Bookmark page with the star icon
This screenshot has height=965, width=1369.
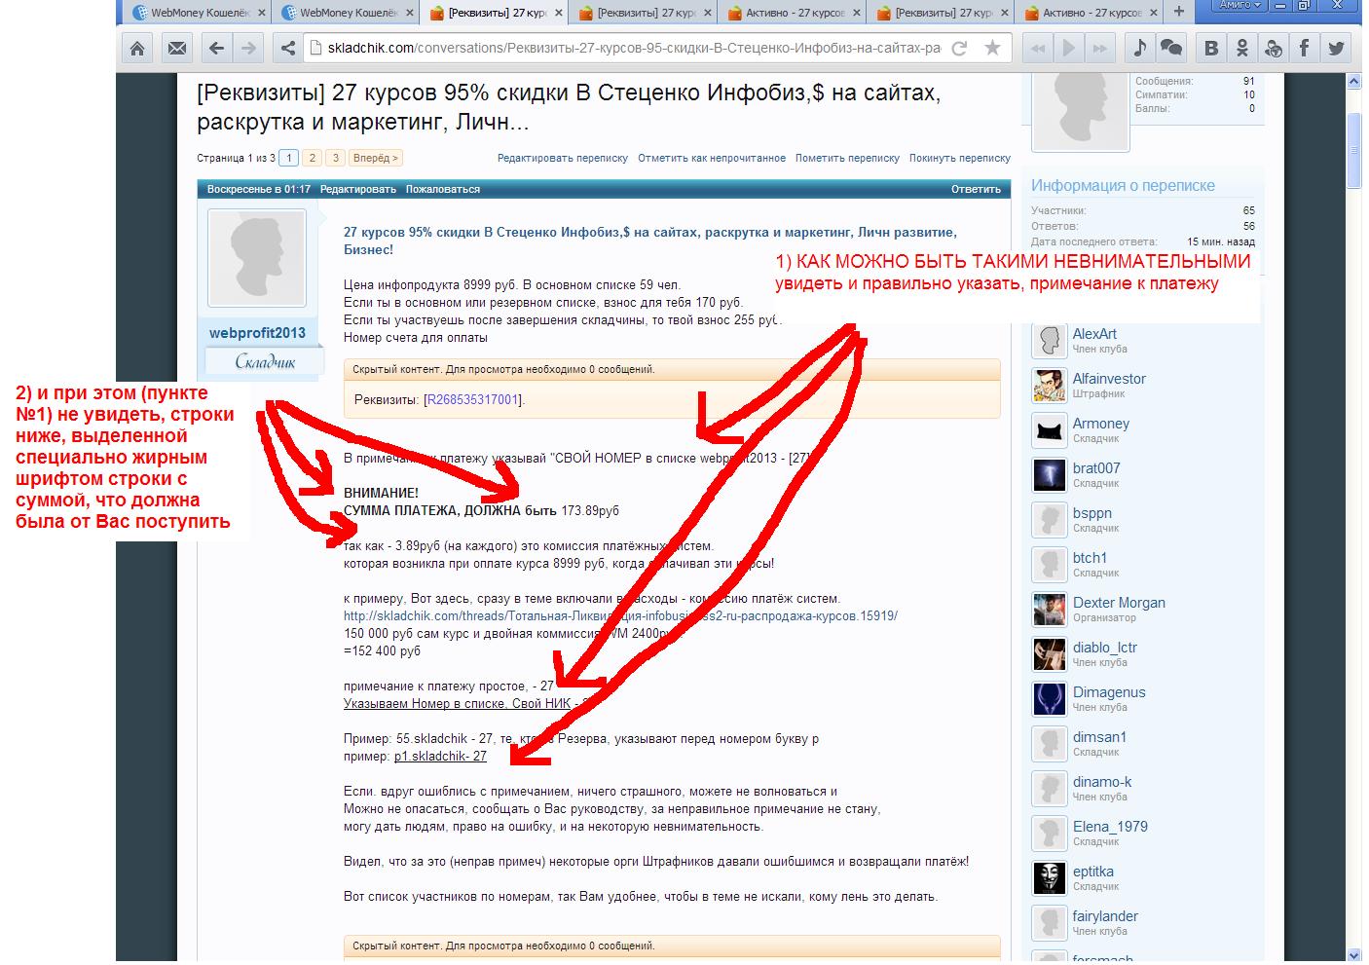coord(992,48)
